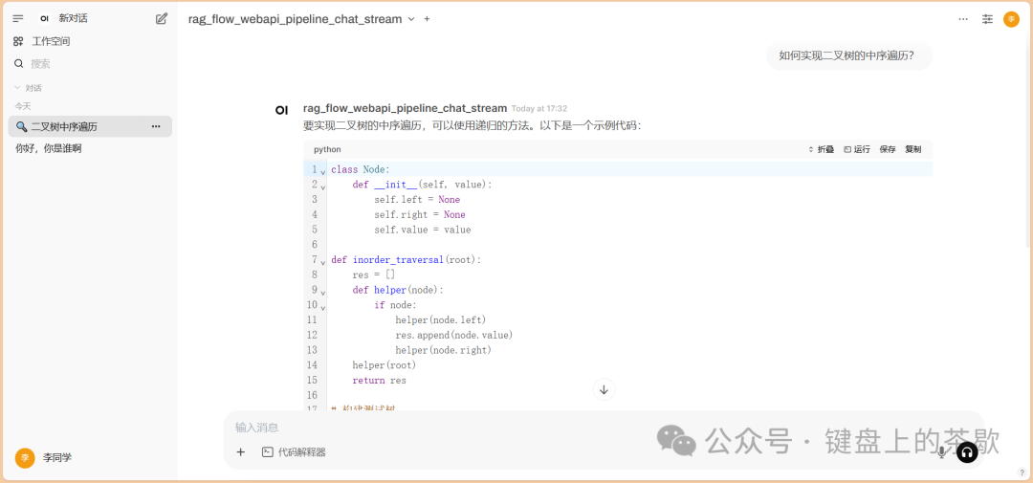Image resolution: width=1033 pixels, height=483 pixels.
Task: Jump to bottom with down arrow
Action: 604,389
